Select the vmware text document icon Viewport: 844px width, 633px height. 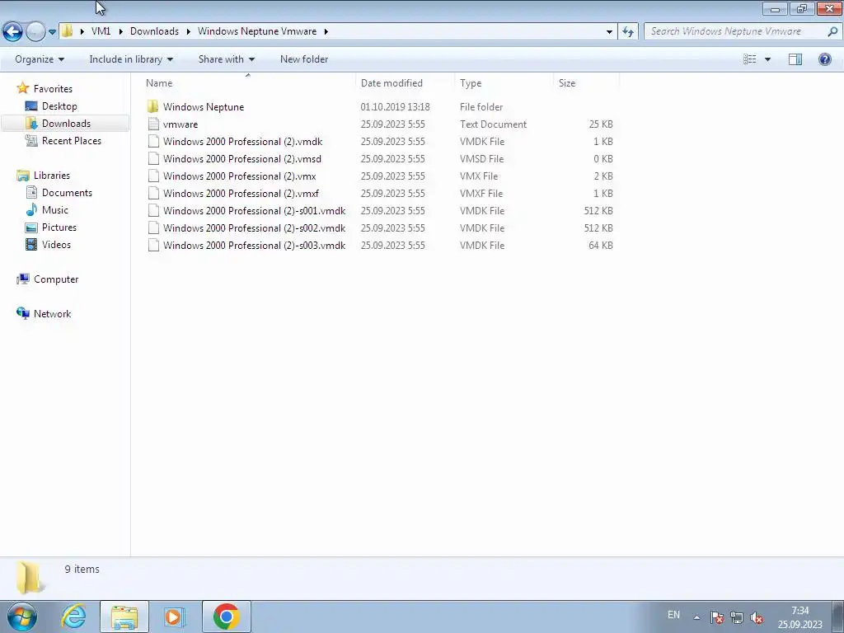point(153,124)
